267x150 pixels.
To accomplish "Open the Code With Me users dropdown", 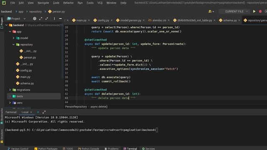I will point(211,11).
